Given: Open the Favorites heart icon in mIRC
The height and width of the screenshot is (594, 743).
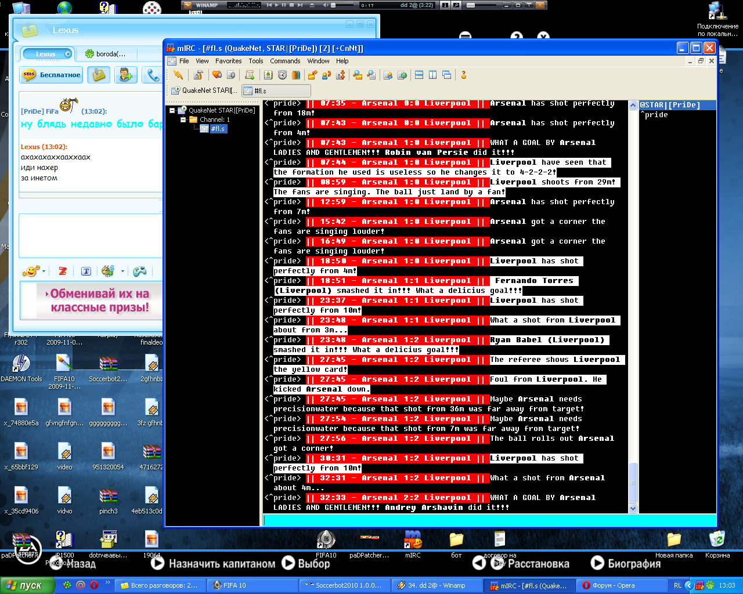Looking at the screenshot, I should tap(217, 75).
